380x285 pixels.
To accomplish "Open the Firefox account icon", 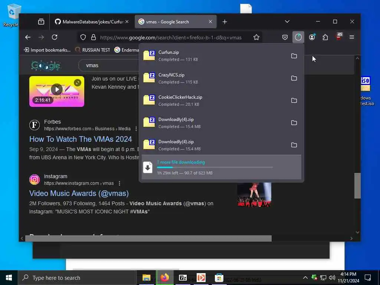I will (x=312, y=37).
